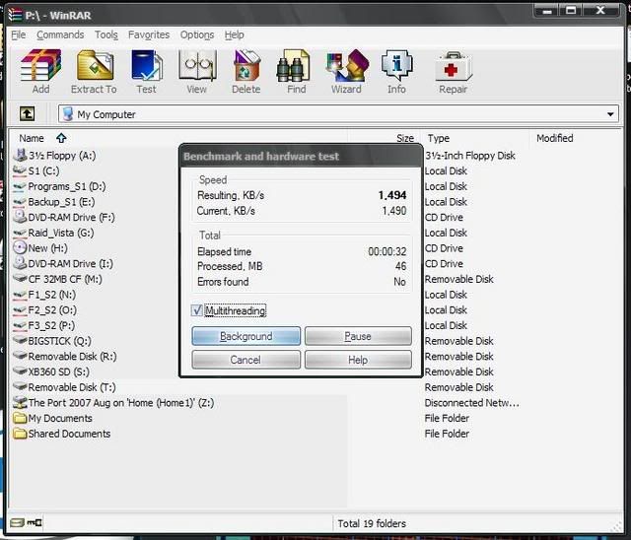Select the New (H:) CD icon
This screenshot has width=631, height=540.
20,247
